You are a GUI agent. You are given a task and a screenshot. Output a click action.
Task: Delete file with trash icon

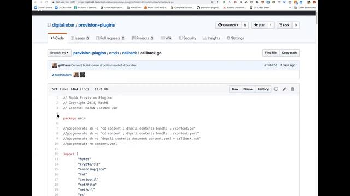click(293, 89)
